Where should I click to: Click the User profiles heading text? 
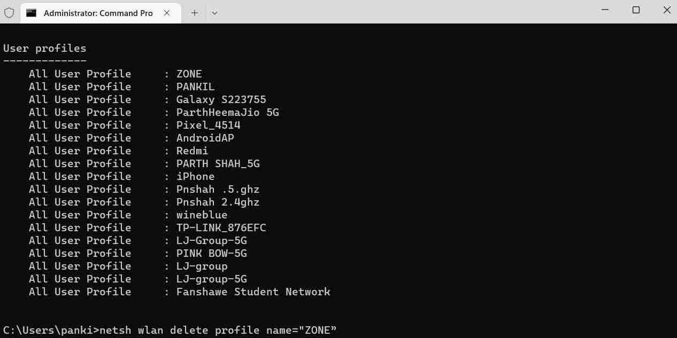pyautogui.click(x=44, y=48)
